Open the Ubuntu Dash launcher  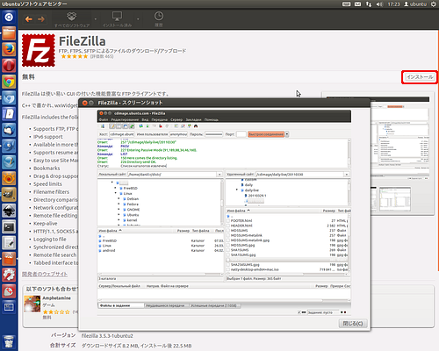coord(9,17)
